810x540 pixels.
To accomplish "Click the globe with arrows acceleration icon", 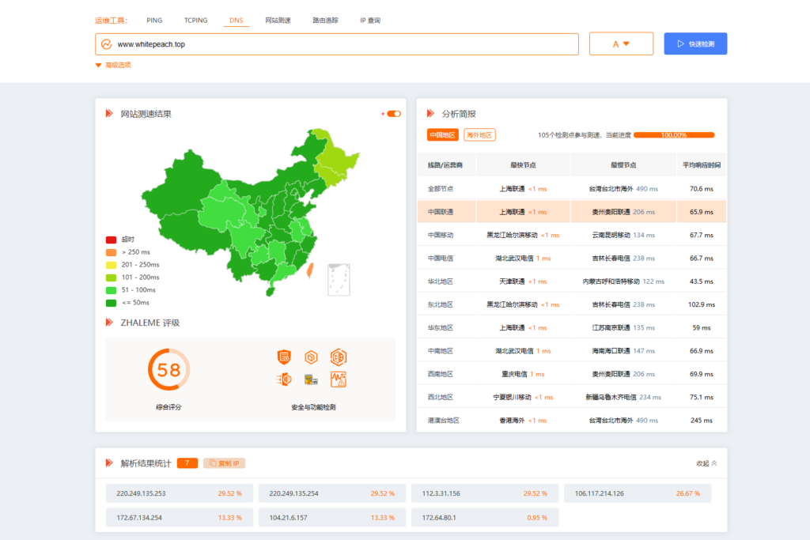I will (284, 380).
